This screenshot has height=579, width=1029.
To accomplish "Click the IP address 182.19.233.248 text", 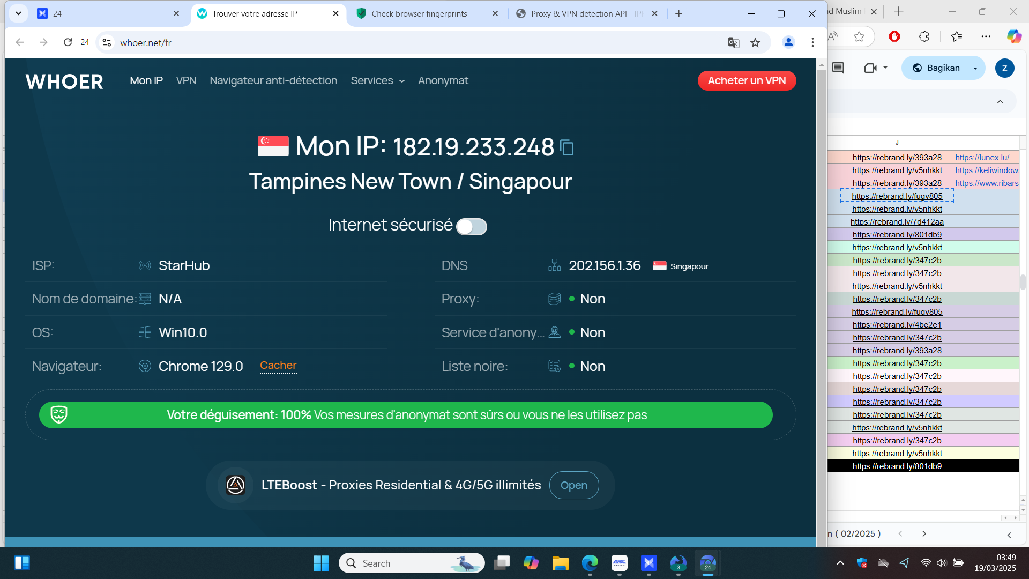I will point(473,147).
